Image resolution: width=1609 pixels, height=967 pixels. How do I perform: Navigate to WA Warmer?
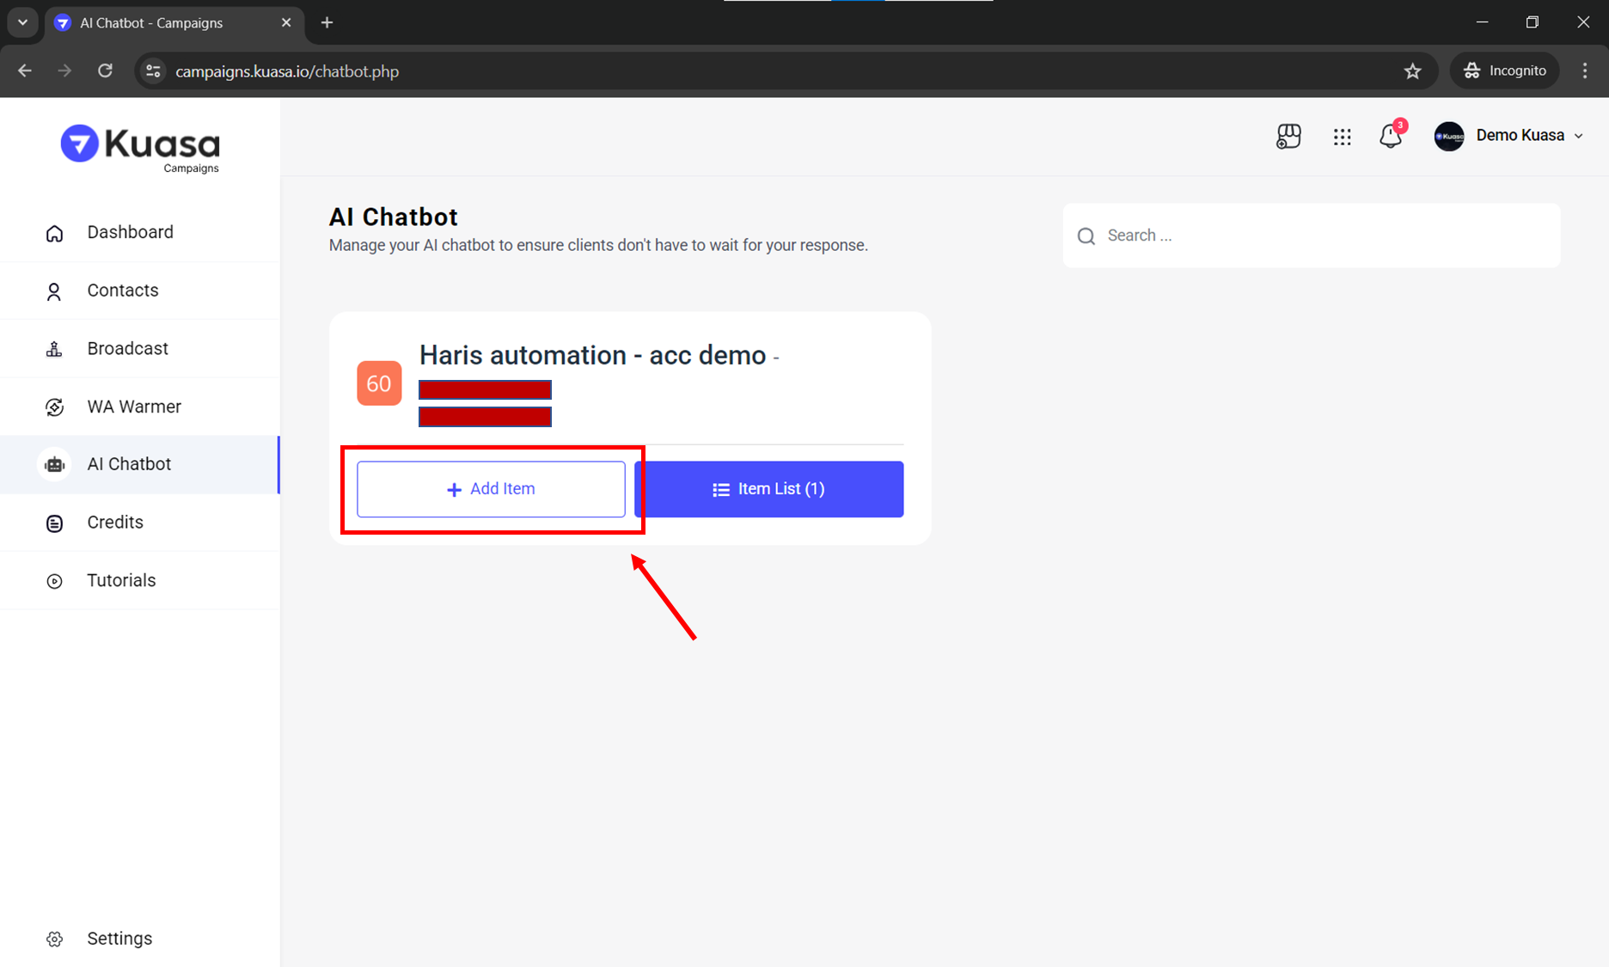pyautogui.click(x=134, y=407)
